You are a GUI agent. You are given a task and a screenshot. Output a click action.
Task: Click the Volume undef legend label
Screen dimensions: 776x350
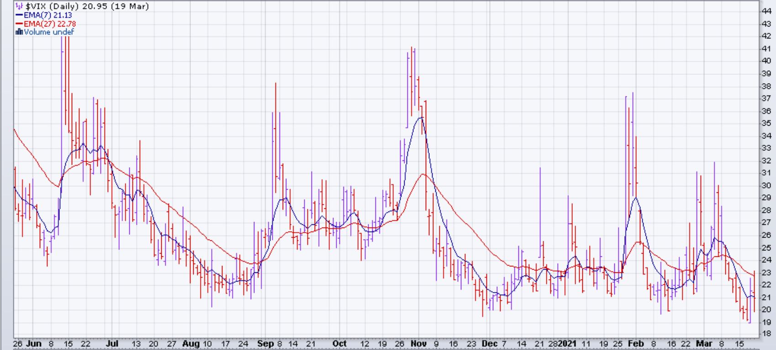point(48,32)
